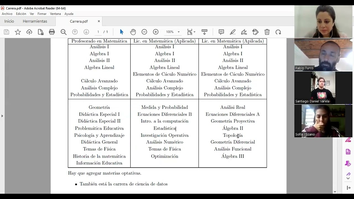Activate the selection arrow tool

click(121, 32)
